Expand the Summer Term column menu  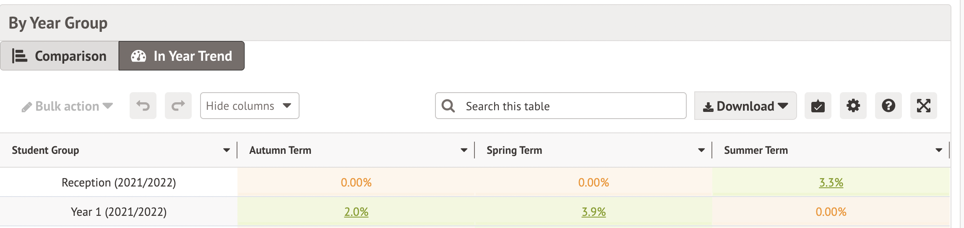[x=939, y=150]
